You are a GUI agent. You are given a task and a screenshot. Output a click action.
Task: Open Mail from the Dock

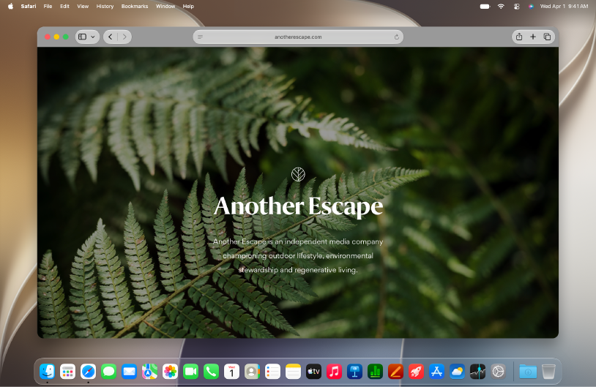click(130, 372)
